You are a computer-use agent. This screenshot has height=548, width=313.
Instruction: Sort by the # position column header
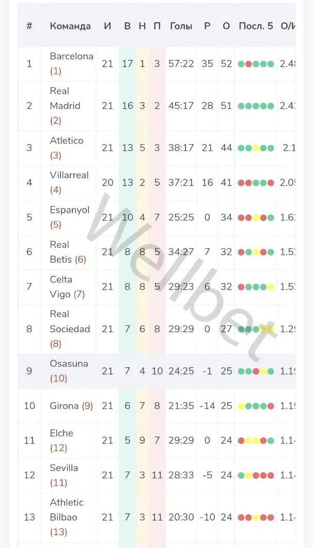(x=29, y=26)
